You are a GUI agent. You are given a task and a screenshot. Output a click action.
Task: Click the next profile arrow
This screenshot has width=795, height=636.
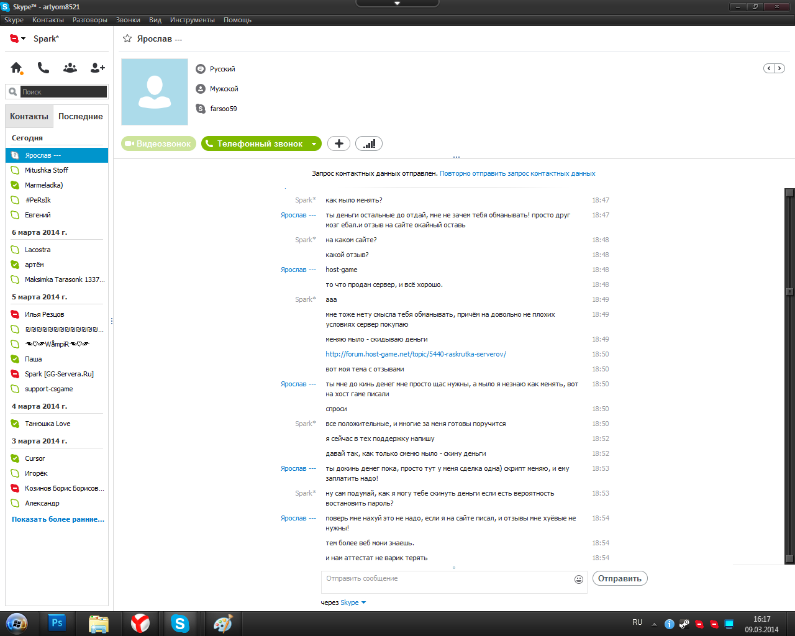click(x=779, y=68)
